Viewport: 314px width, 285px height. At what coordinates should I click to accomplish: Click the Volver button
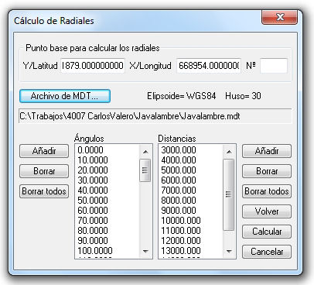(x=267, y=211)
